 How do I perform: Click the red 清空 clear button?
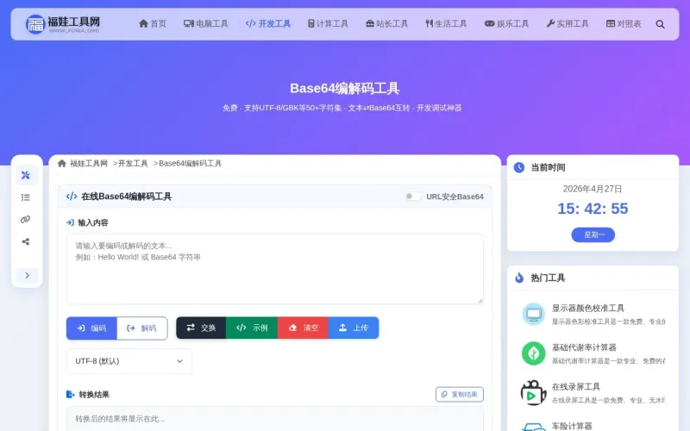[x=304, y=328]
